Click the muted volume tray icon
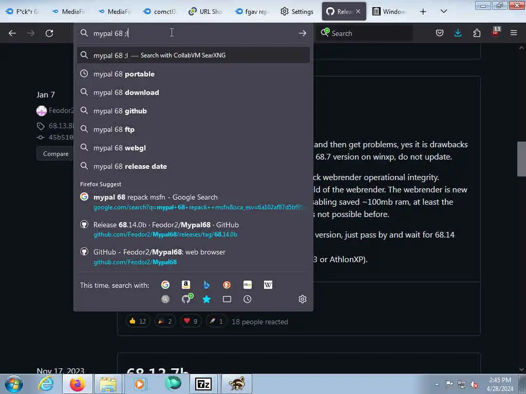 pyautogui.click(x=474, y=384)
